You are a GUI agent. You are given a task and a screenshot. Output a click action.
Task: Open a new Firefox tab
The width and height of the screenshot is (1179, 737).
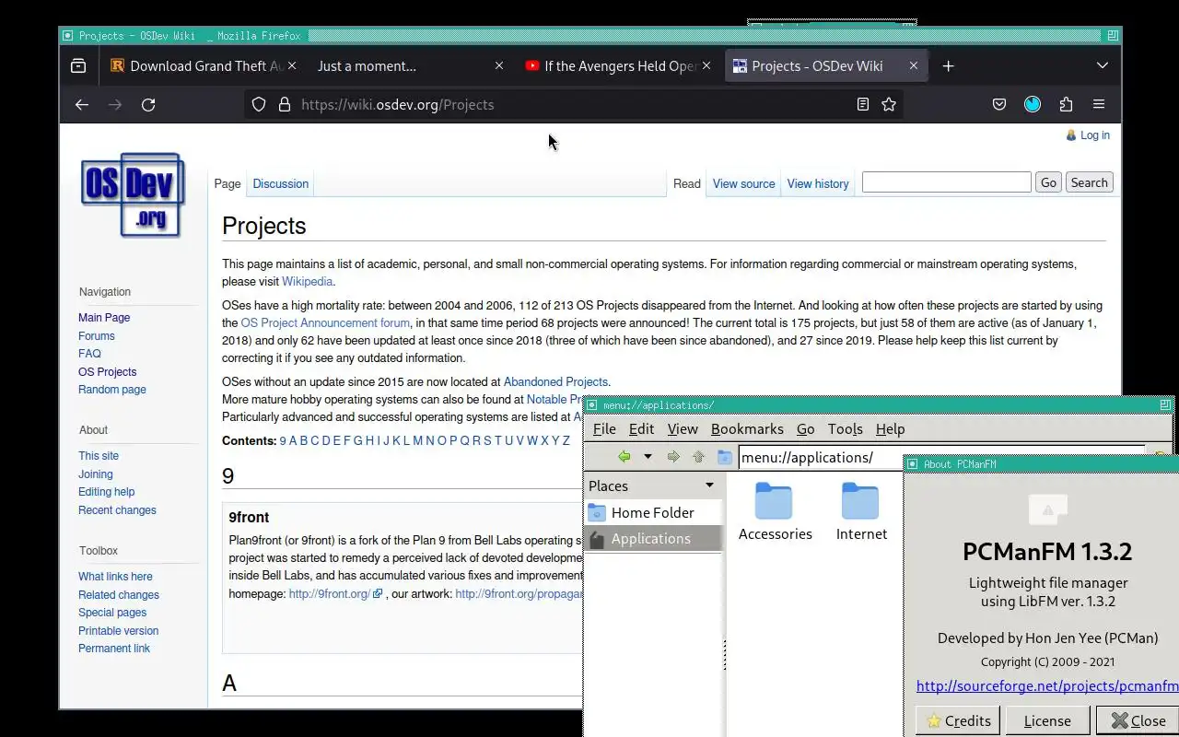(x=948, y=65)
